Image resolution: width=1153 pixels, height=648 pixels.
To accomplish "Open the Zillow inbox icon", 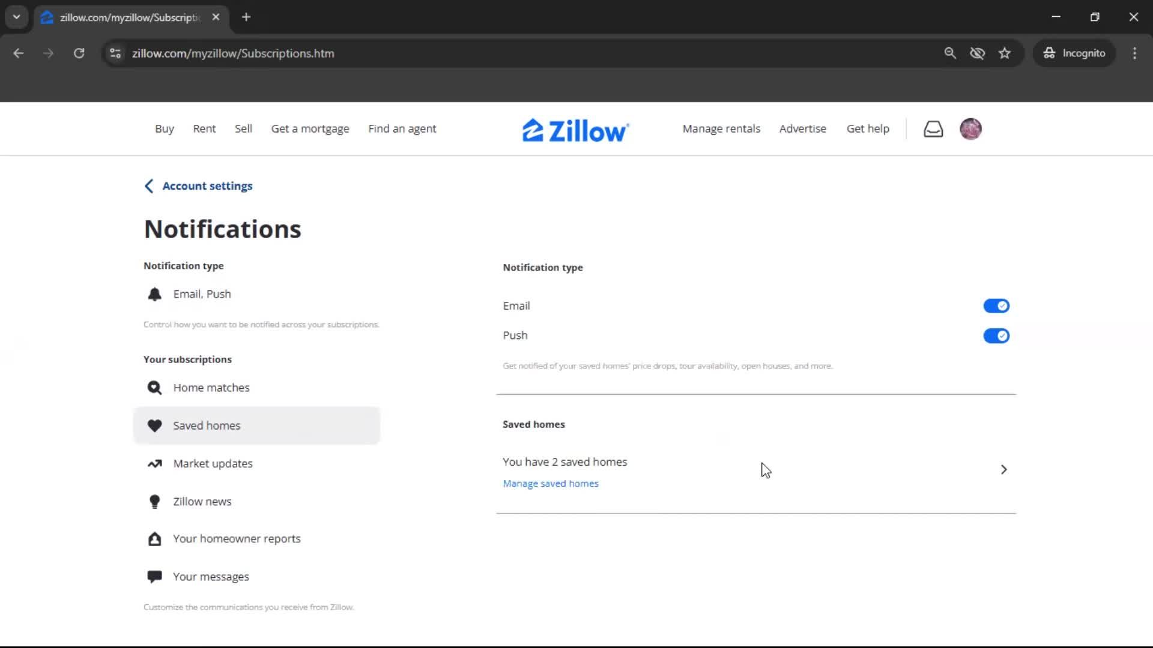I will point(933,129).
